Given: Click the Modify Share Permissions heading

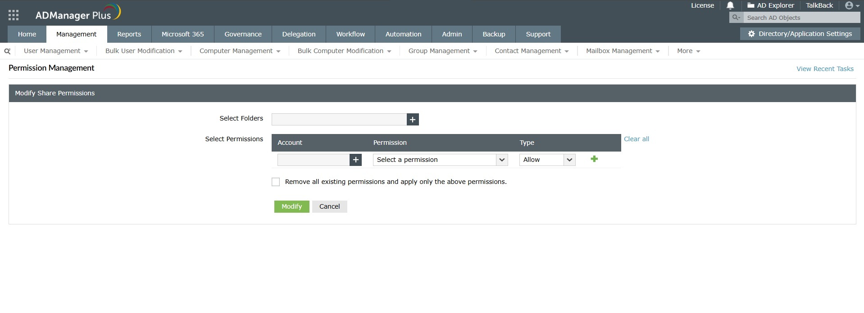Looking at the screenshot, I should 55,93.
